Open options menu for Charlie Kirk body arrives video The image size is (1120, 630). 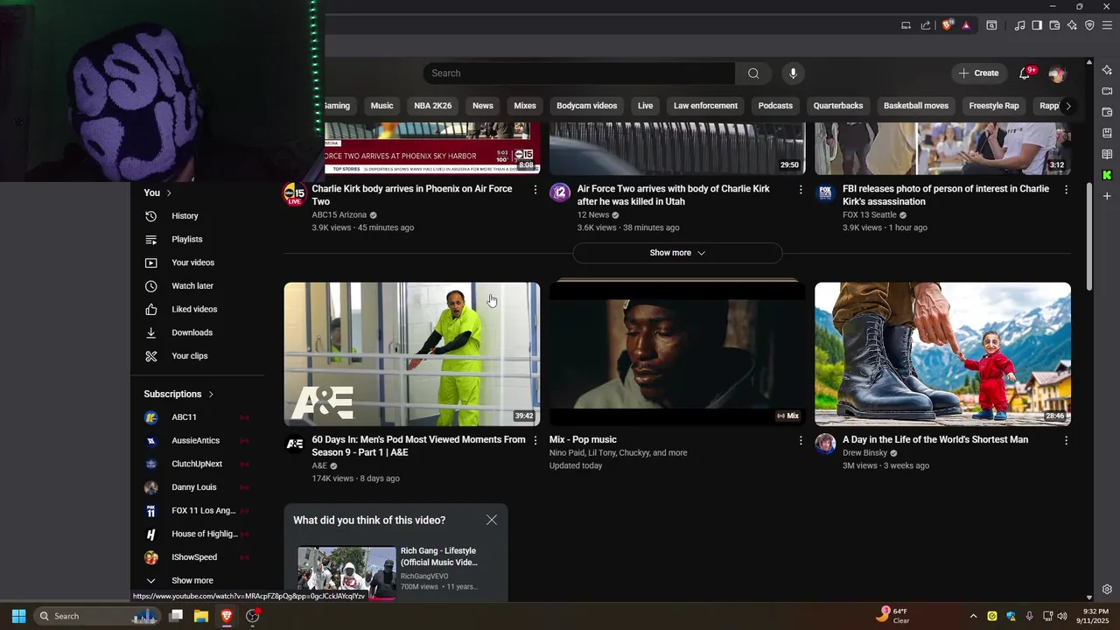[x=535, y=190]
